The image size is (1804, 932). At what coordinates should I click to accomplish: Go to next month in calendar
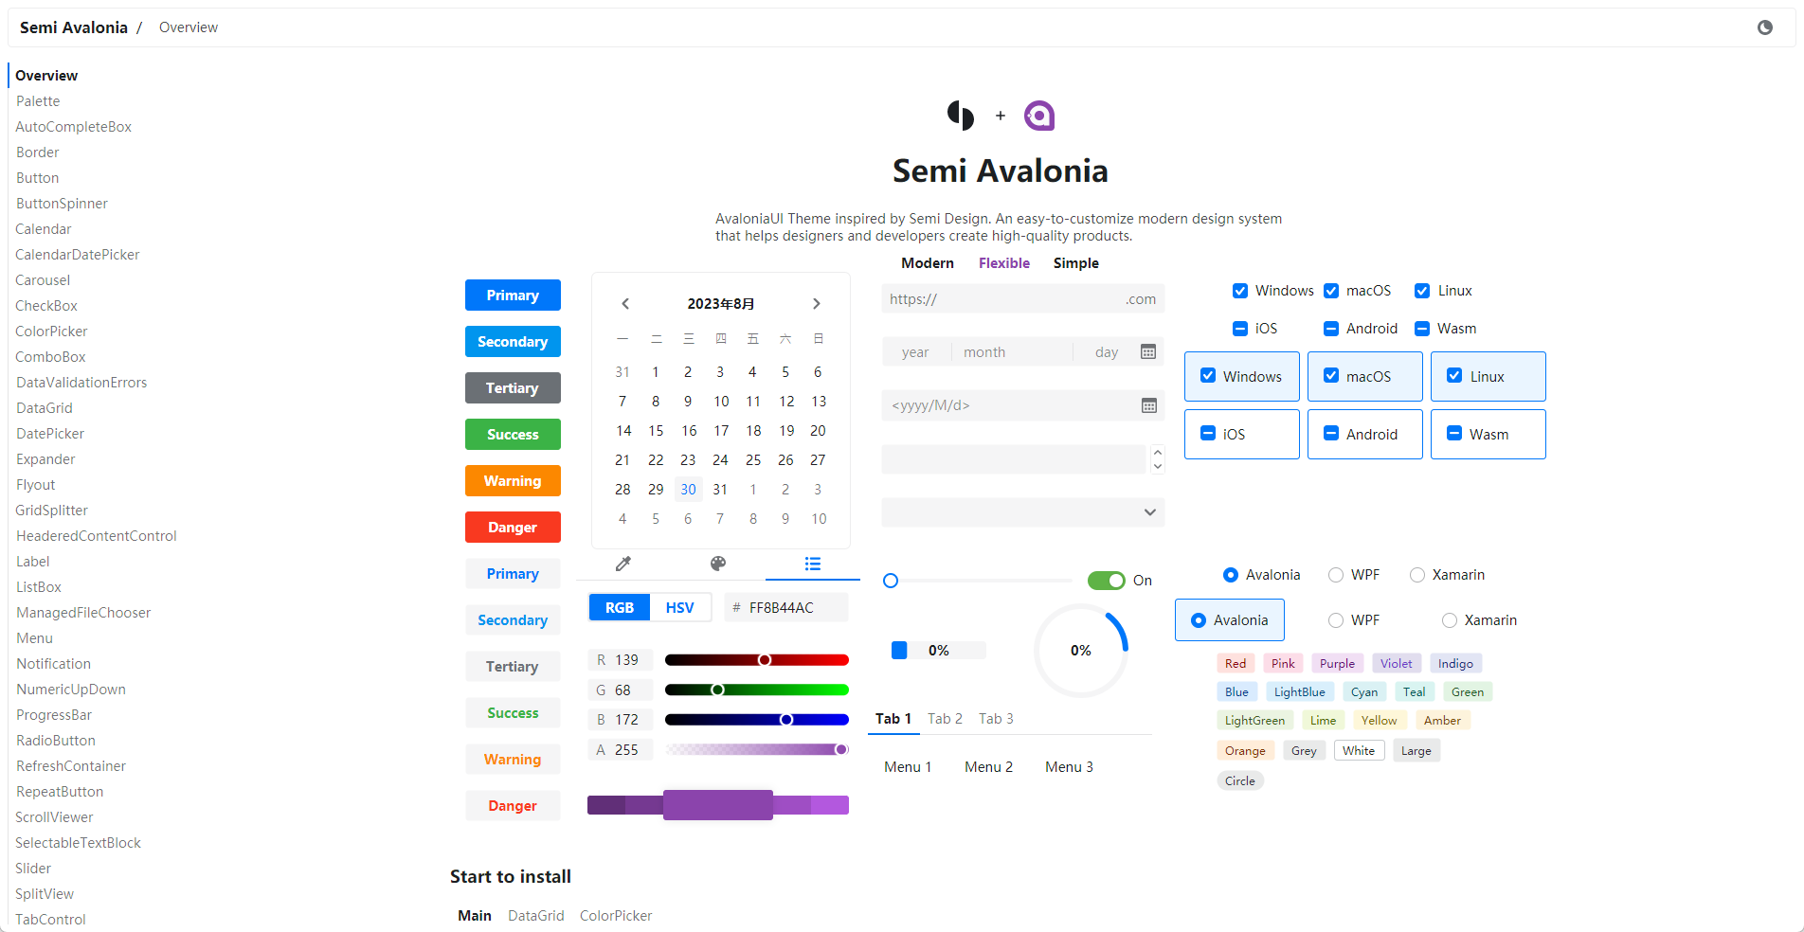click(816, 304)
